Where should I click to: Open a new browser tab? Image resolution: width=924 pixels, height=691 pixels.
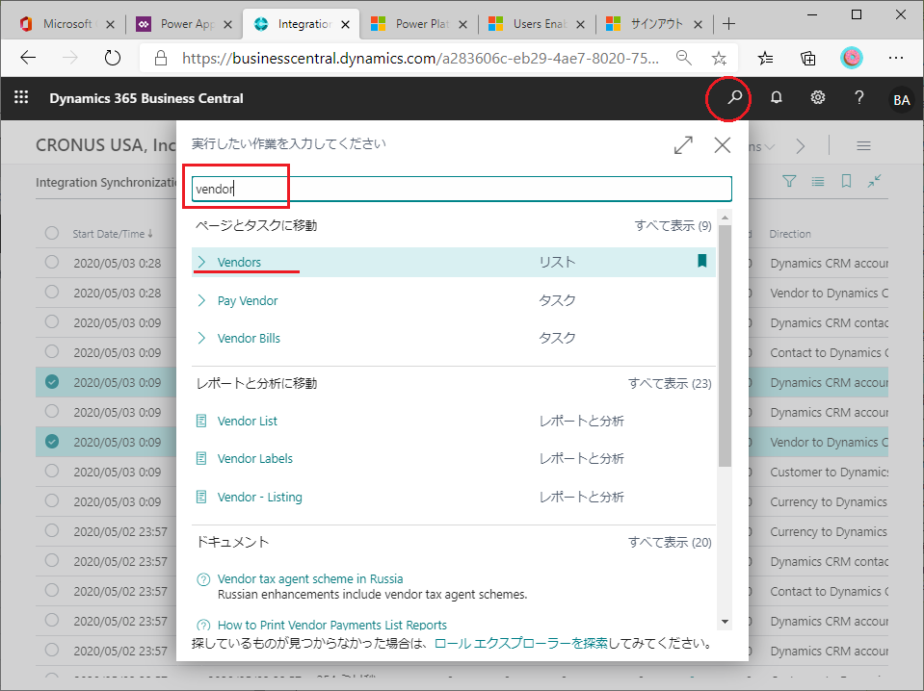(729, 24)
